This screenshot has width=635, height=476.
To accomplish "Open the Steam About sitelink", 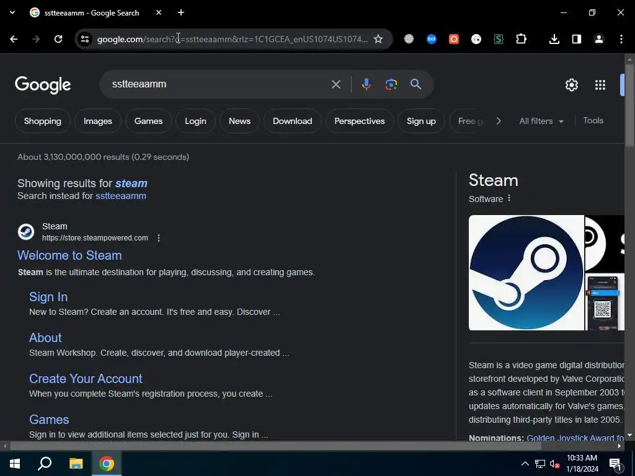I will point(45,338).
